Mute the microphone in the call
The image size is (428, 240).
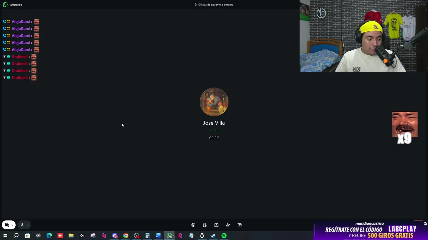(x=22, y=225)
